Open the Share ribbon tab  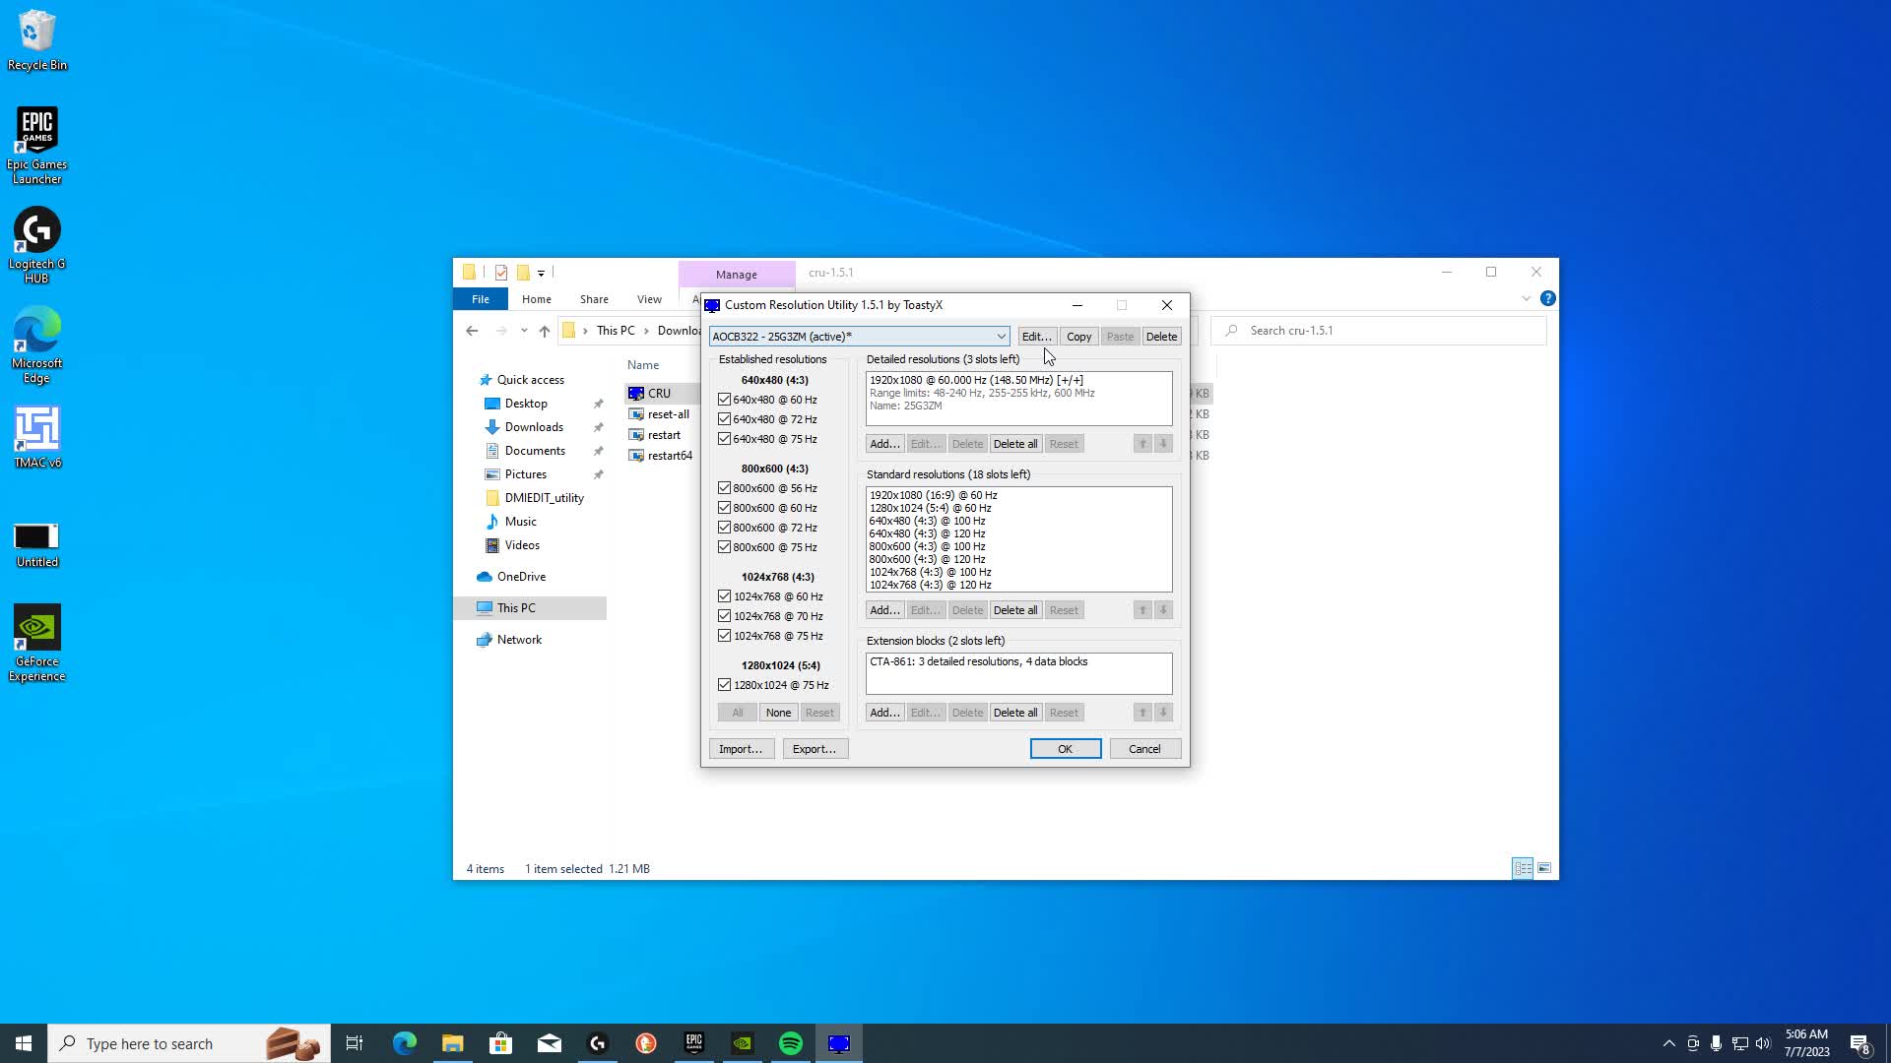tap(594, 298)
